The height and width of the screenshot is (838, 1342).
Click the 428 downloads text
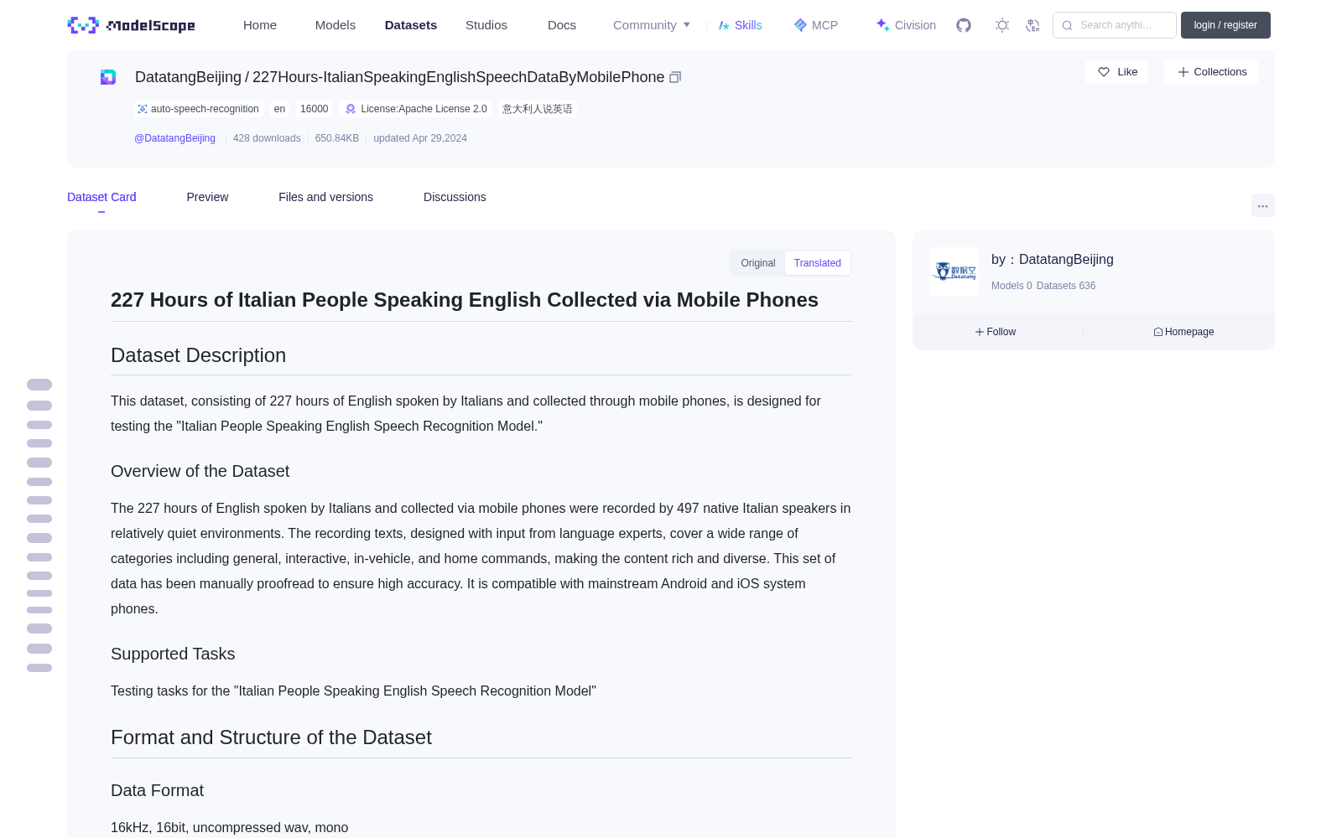(267, 138)
